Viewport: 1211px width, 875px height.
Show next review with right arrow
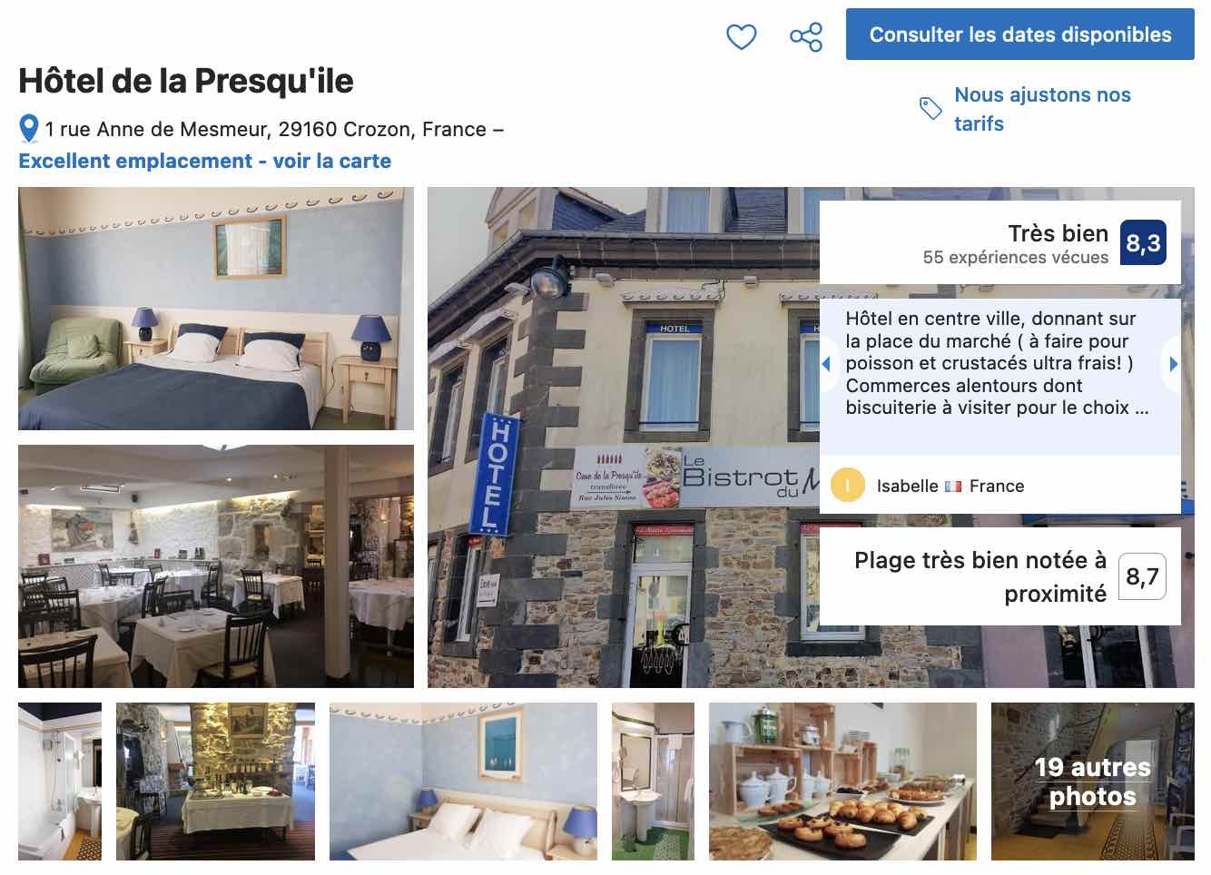click(x=1173, y=364)
